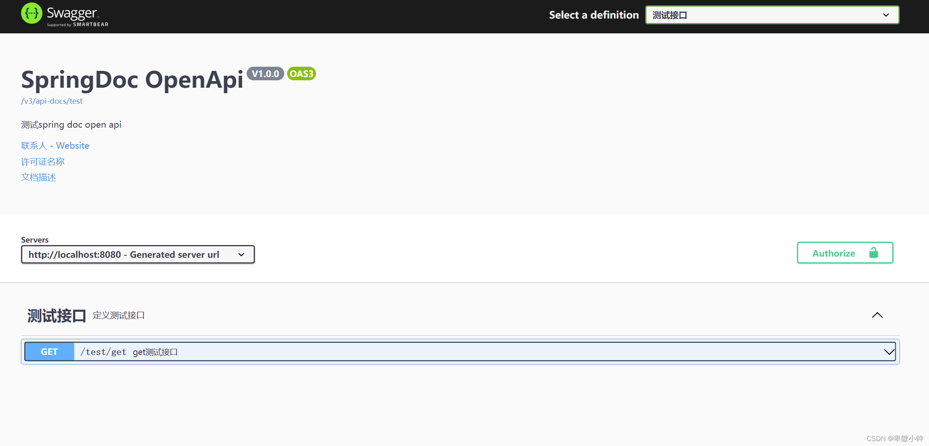Click the GET method badge icon
929x446 pixels.
coord(49,352)
